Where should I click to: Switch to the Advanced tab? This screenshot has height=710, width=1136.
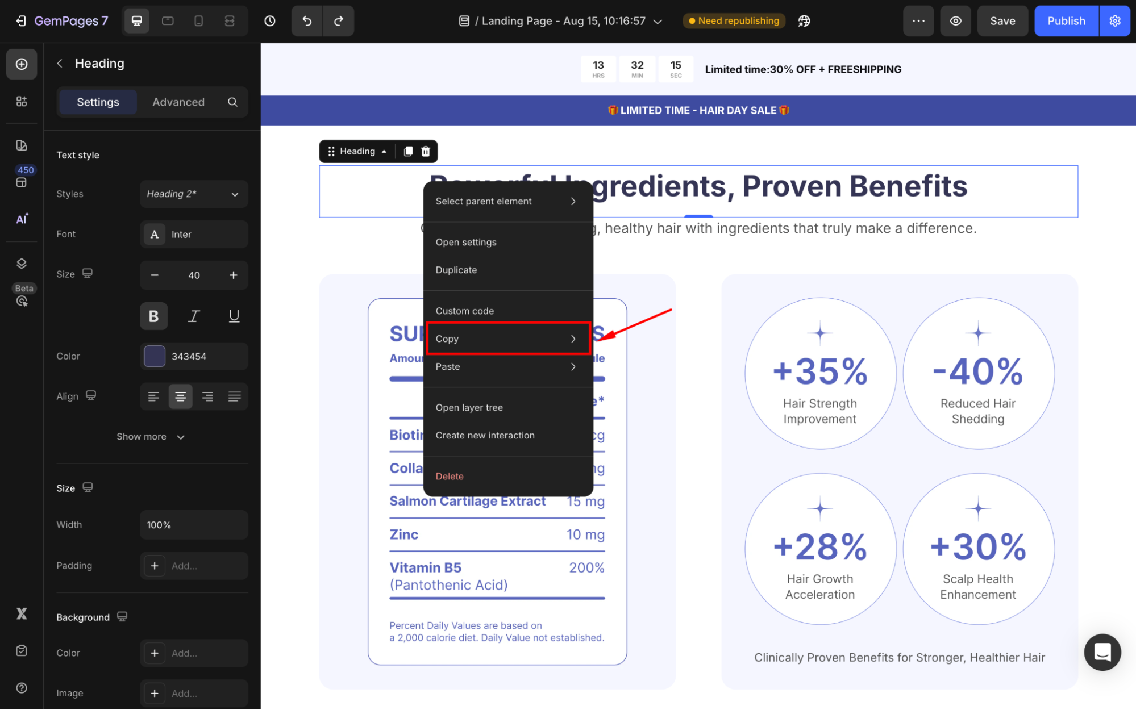[x=178, y=102]
